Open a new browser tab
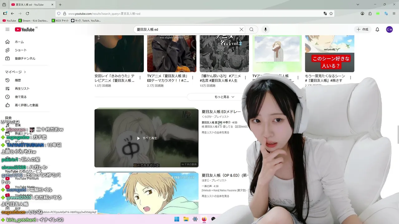 tap(60, 5)
